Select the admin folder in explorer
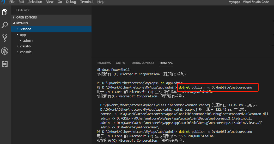This screenshot has height=144, width=274. [51, 41]
